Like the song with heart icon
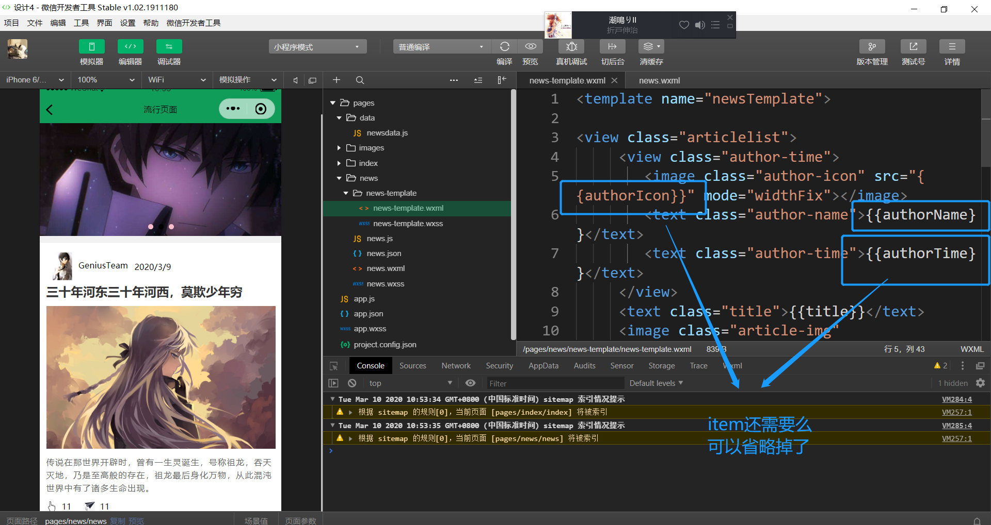 (684, 25)
